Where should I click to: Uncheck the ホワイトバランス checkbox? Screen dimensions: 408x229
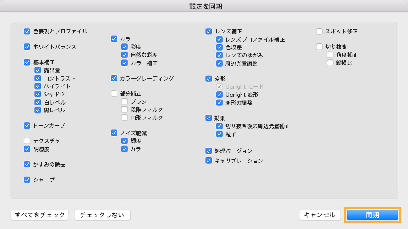click(27, 47)
